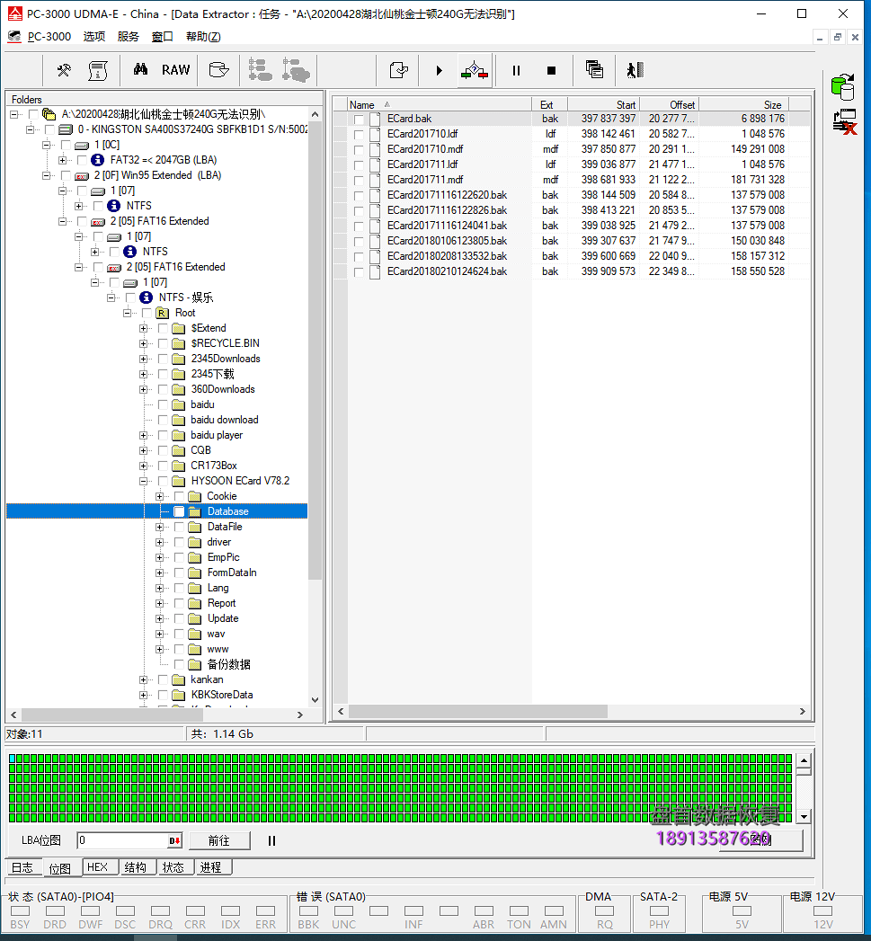The width and height of the screenshot is (871, 941).
Task: Click the Root folder icon
Action: pyautogui.click(x=162, y=314)
